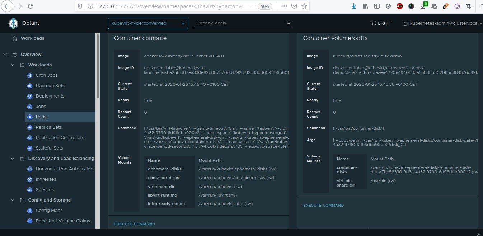Click the Firefox account avatar icon
Screen dimensions: 483x236
(388, 6)
